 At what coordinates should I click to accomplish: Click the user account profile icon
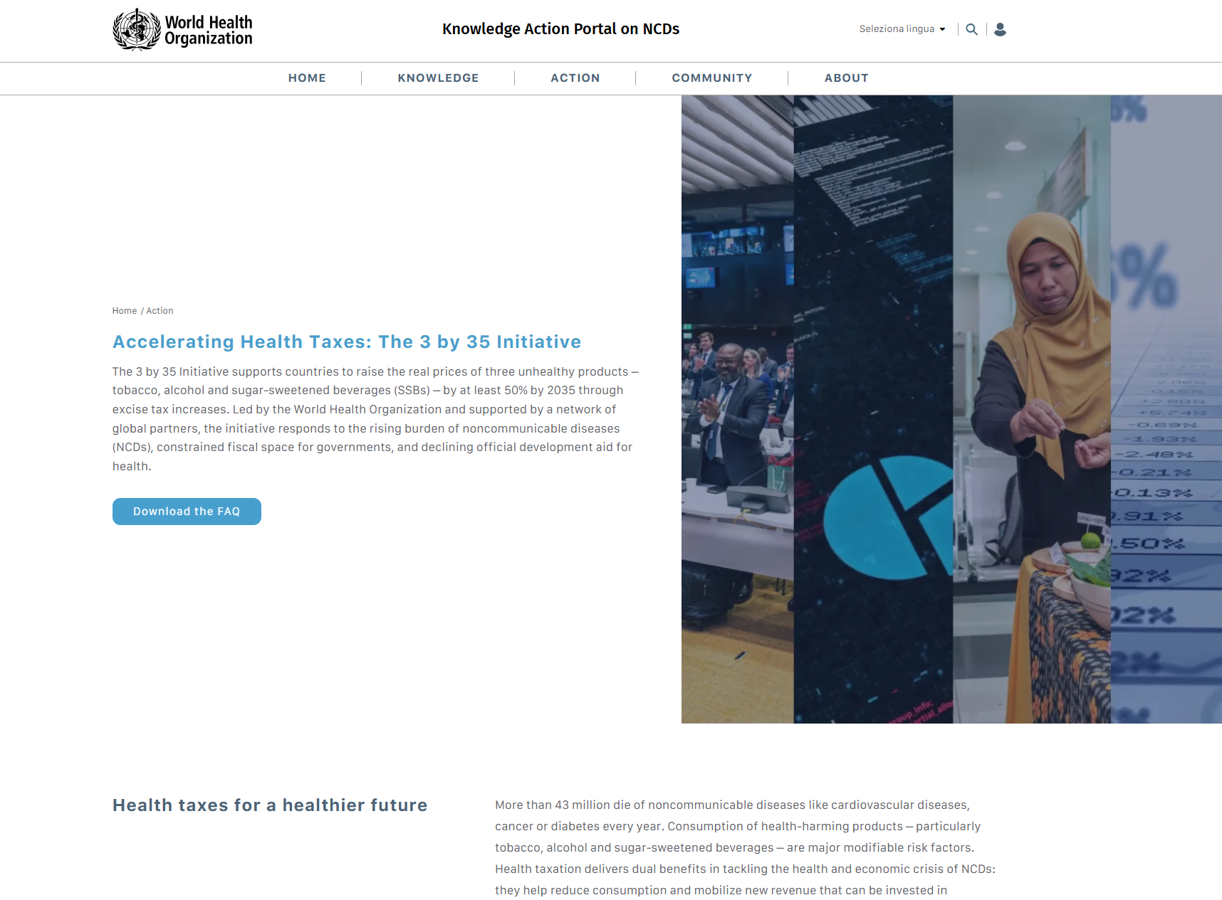click(1000, 29)
